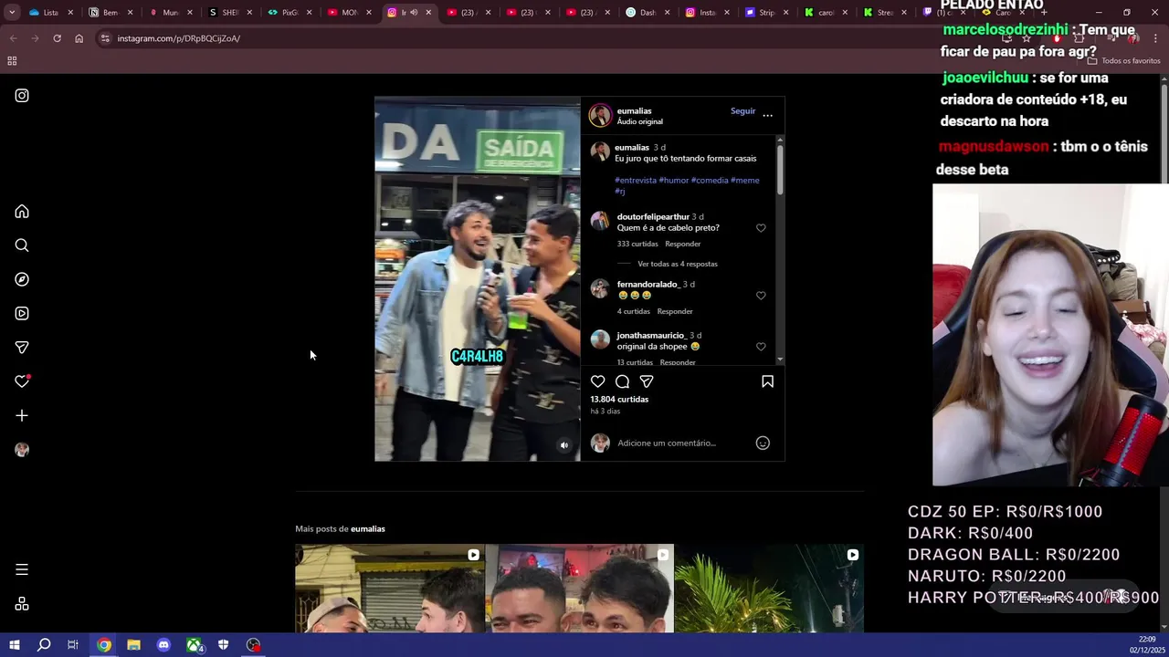Like jonathasmauricio_'s comment
The height and width of the screenshot is (657, 1169).
[x=761, y=347]
